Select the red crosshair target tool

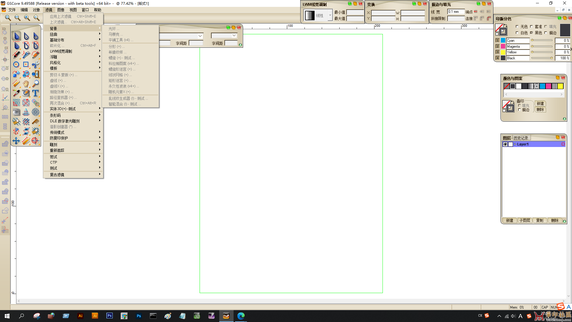pyautogui.click(x=35, y=141)
